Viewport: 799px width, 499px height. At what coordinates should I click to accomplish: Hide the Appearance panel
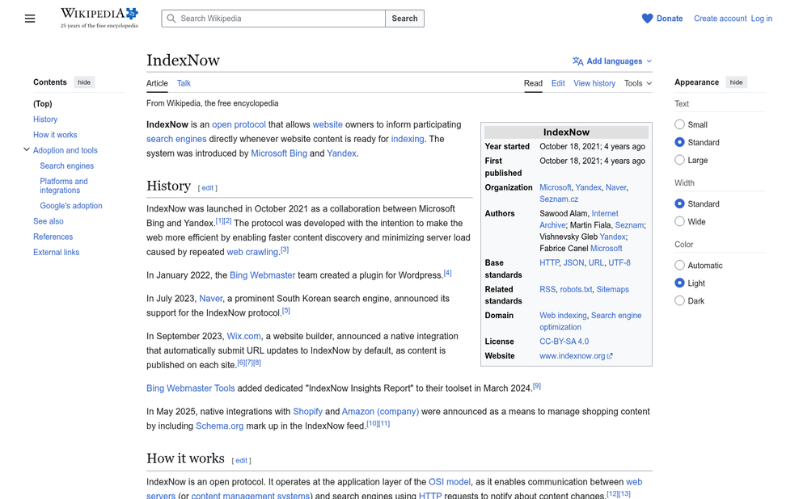[x=736, y=82]
